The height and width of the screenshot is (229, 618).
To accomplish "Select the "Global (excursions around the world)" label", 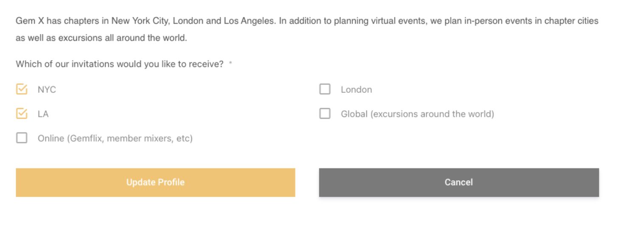I will 417,114.
